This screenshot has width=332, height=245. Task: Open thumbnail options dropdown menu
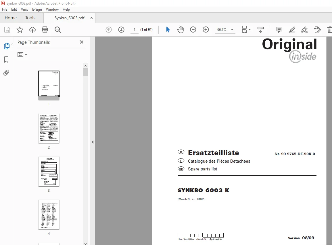(22, 55)
